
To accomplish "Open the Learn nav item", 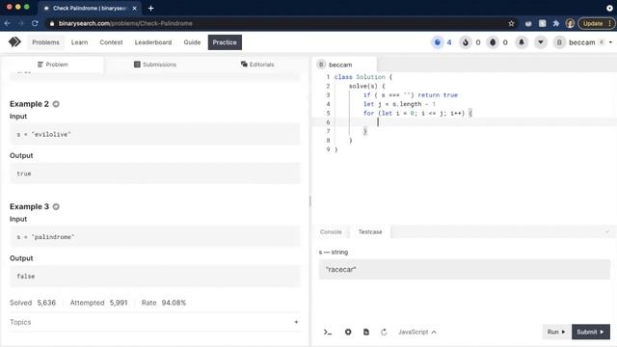I will pyautogui.click(x=79, y=42).
